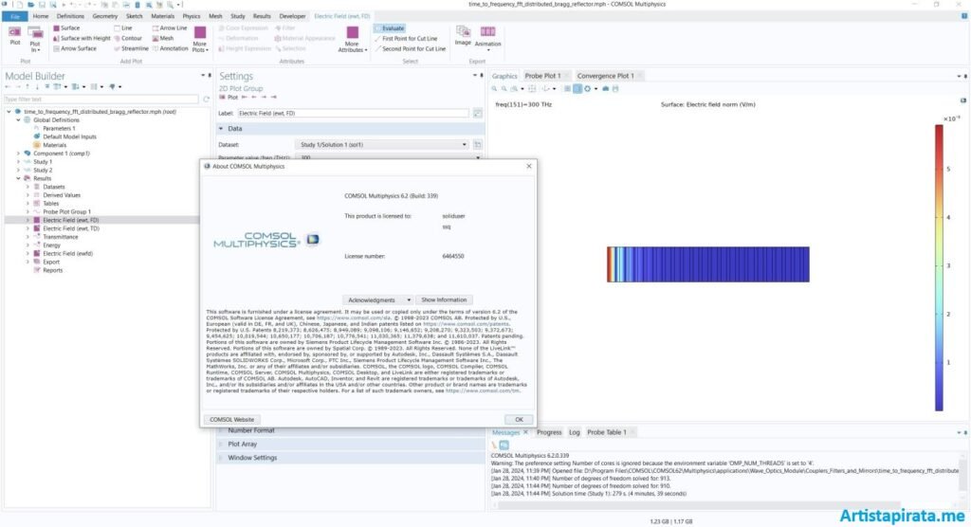The height and width of the screenshot is (527, 971).
Task: Add a Mesh plot from the ribbon
Action: tap(163, 39)
